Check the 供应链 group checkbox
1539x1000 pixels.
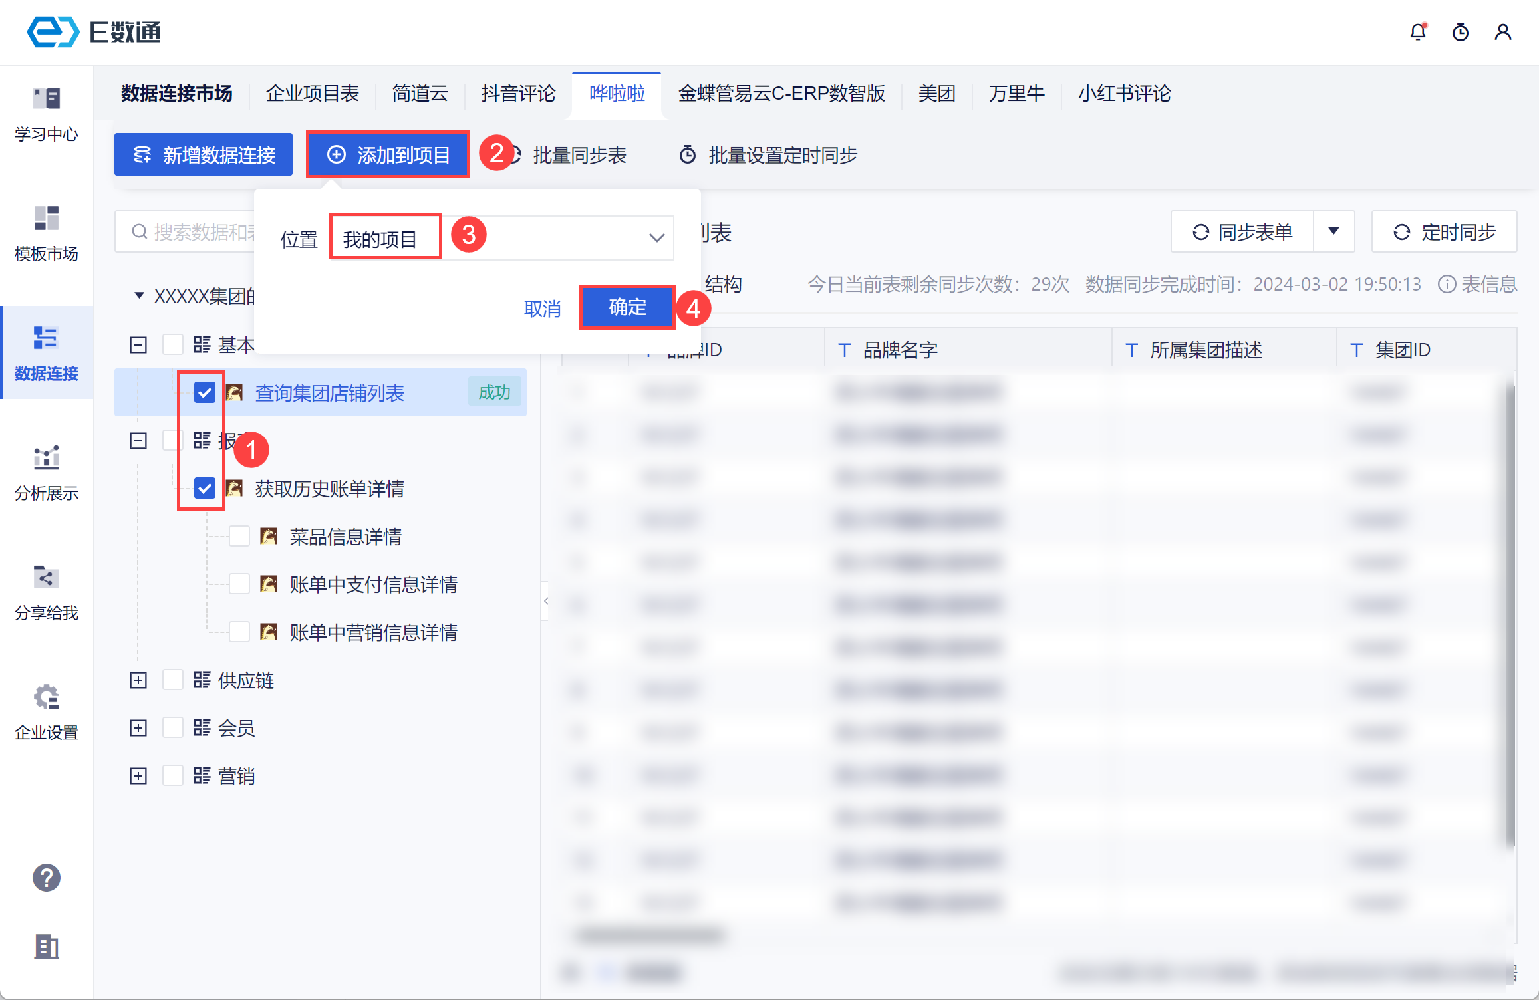[x=173, y=680]
